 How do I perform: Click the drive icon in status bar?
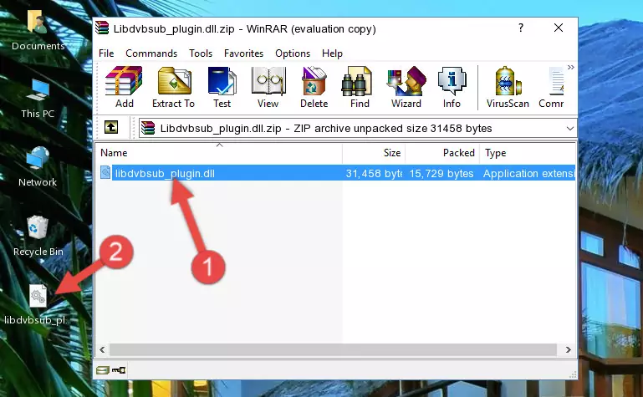point(103,370)
